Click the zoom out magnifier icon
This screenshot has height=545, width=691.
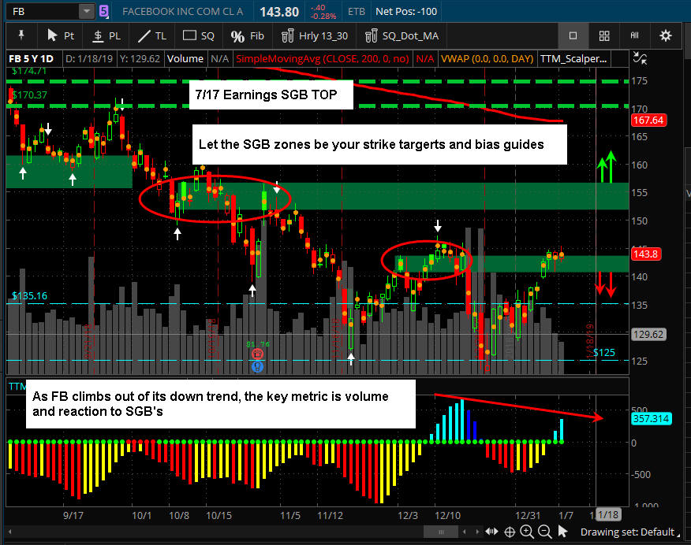[x=545, y=532]
